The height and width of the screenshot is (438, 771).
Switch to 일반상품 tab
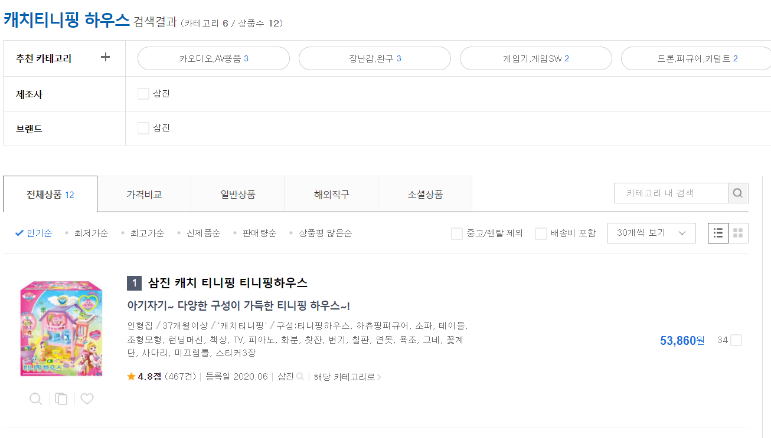237,194
